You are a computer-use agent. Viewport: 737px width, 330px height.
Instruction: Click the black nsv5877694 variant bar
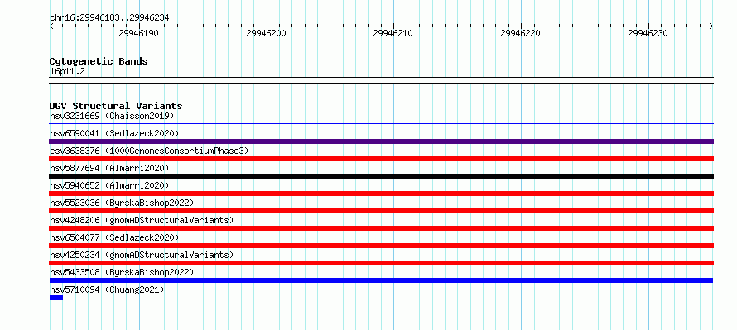[x=382, y=176]
